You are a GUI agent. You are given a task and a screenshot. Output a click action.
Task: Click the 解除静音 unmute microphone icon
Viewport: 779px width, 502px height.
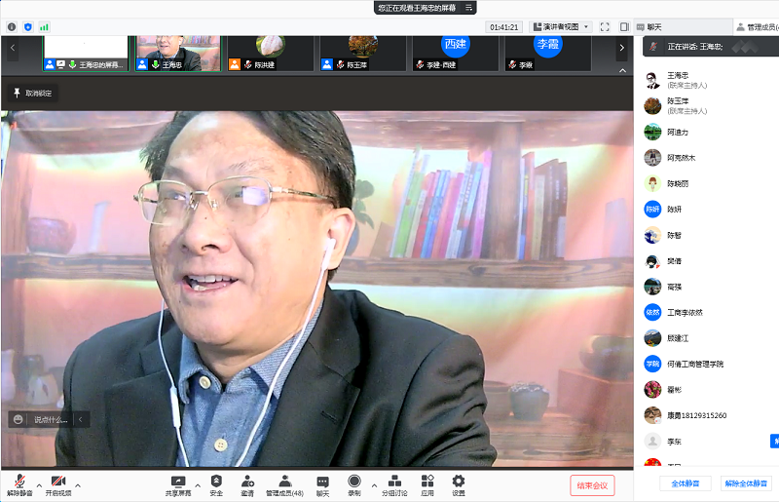[19, 482]
